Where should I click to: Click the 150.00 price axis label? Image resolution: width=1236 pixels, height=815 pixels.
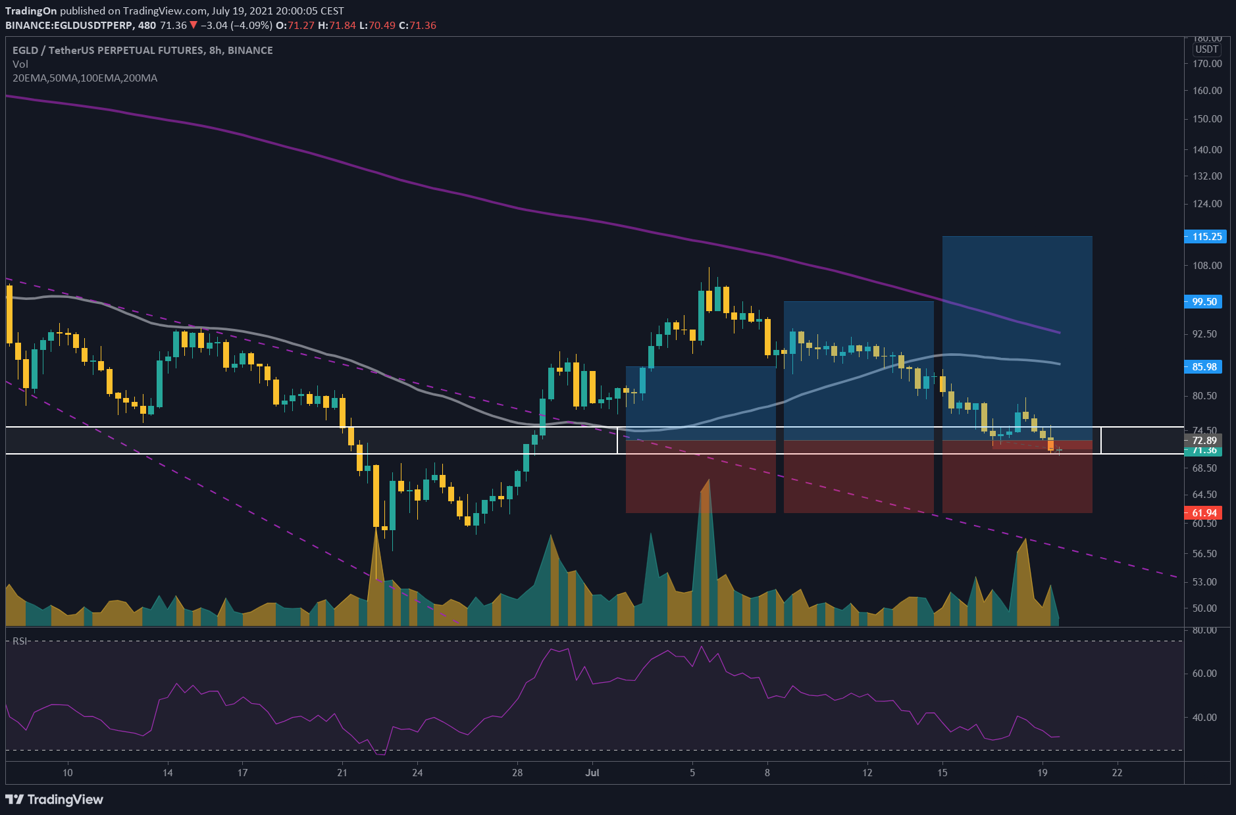[x=1207, y=118]
